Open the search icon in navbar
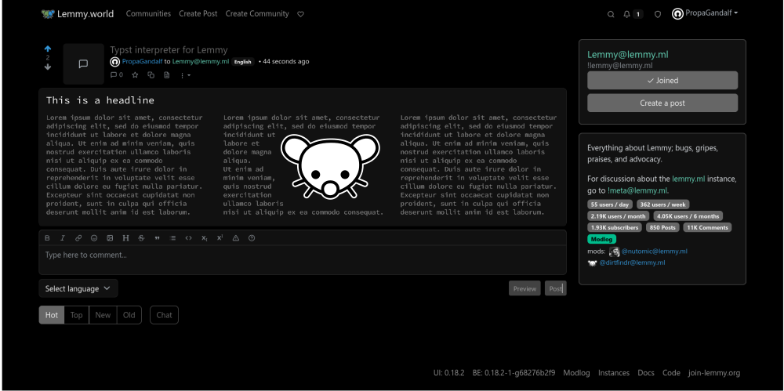The image size is (784, 391). point(611,15)
